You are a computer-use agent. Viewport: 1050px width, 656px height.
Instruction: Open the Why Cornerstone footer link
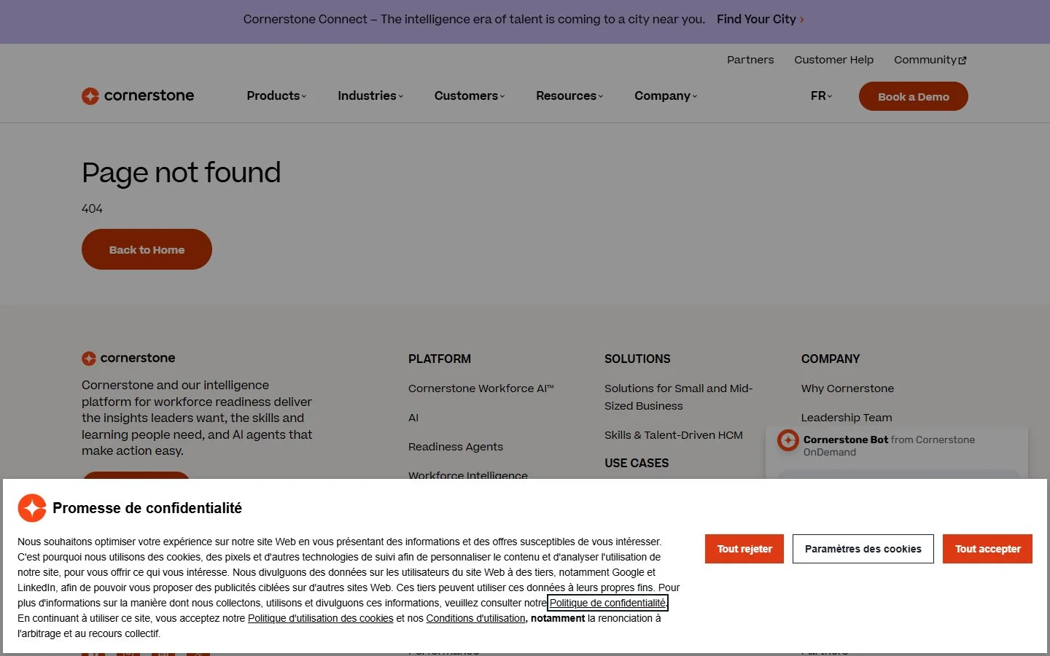[847, 388]
